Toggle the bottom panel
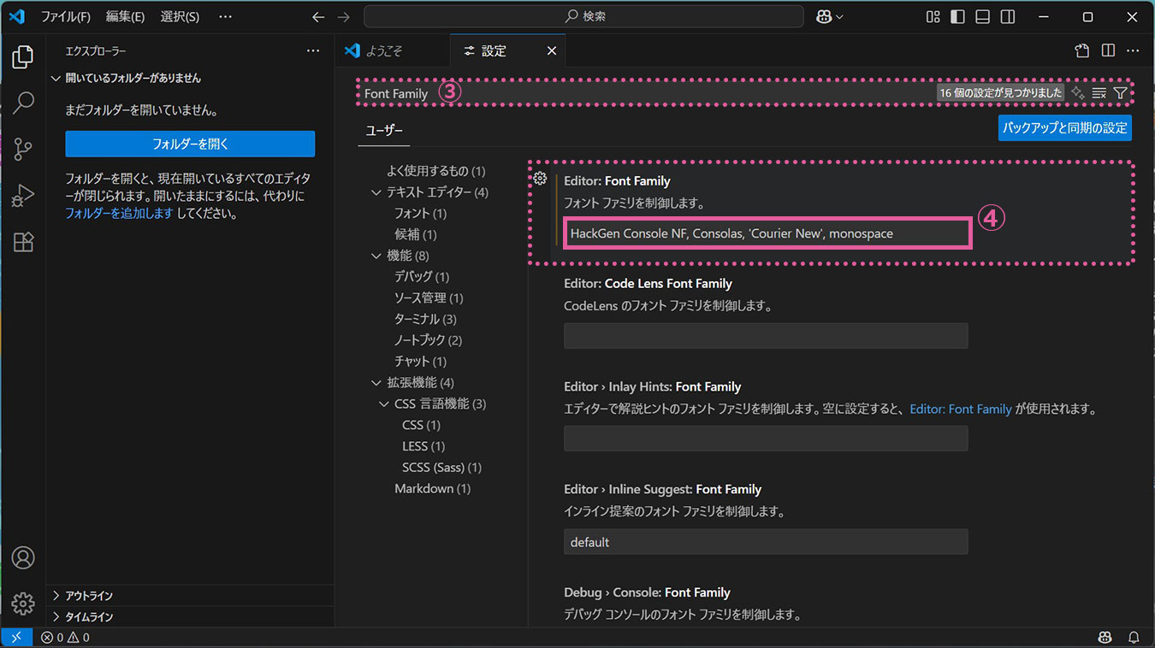1155x648 pixels. 983,17
